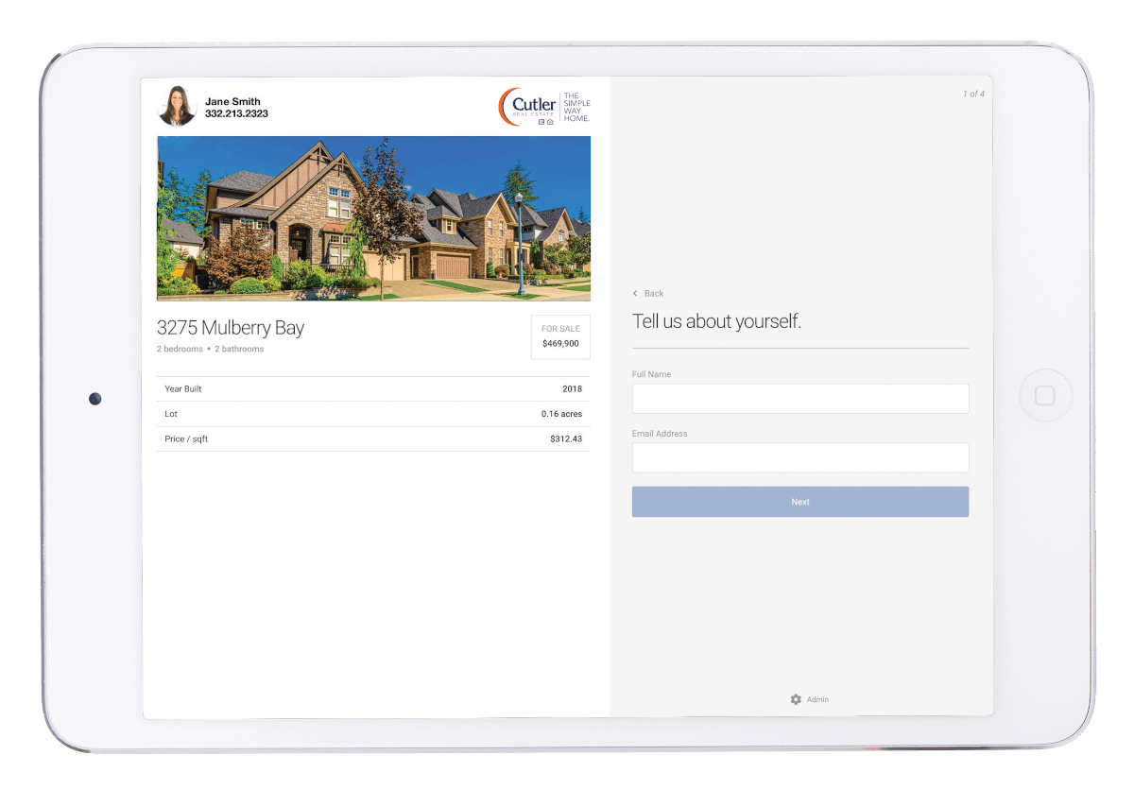Click the Realtor R icon under logo
1134x790 pixels.
pos(541,122)
